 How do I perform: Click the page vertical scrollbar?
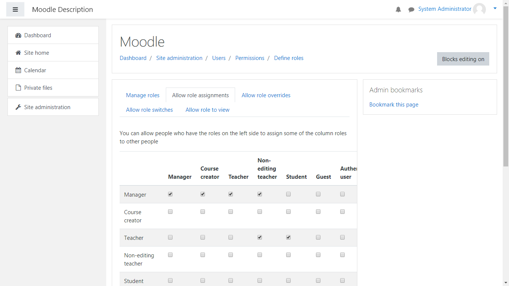click(506, 112)
